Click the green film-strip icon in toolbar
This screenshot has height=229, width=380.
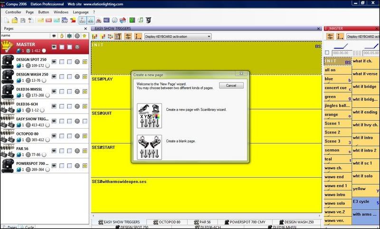click(x=132, y=20)
